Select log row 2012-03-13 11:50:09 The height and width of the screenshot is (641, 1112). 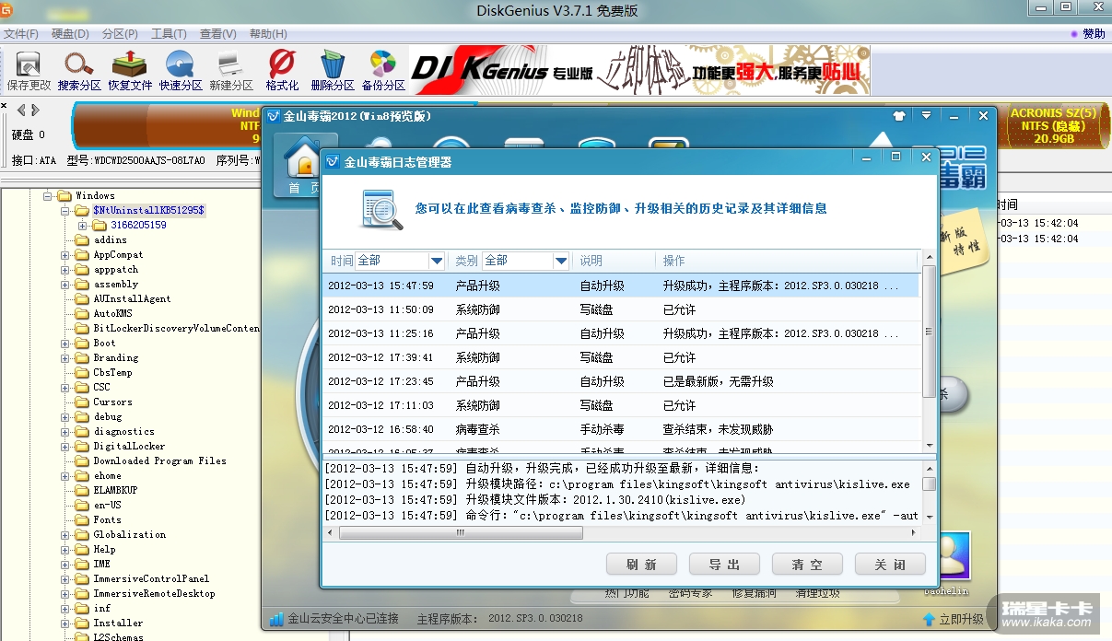coord(620,309)
